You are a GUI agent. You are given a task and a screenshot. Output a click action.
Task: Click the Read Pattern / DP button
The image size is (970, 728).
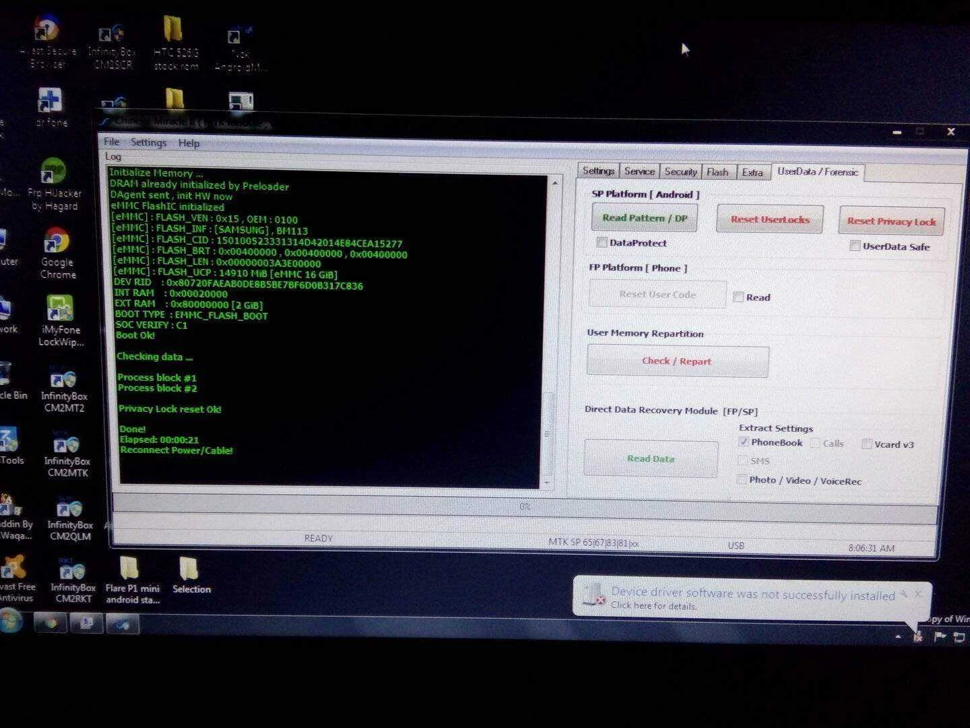[645, 218]
